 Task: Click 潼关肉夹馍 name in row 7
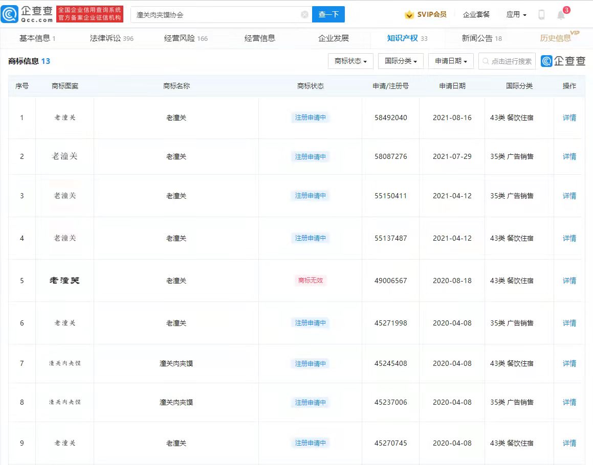point(176,363)
